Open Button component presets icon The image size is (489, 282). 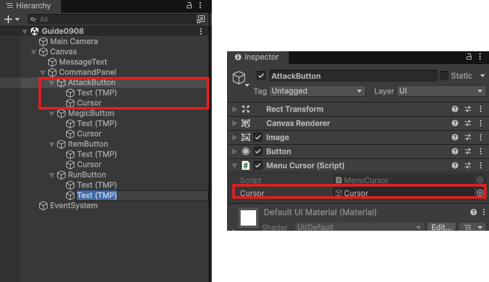coord(468,151)
